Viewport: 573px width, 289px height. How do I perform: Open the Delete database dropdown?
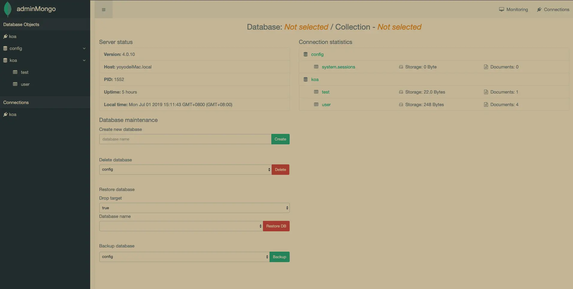pyautogui.click(x=185, y=169)
